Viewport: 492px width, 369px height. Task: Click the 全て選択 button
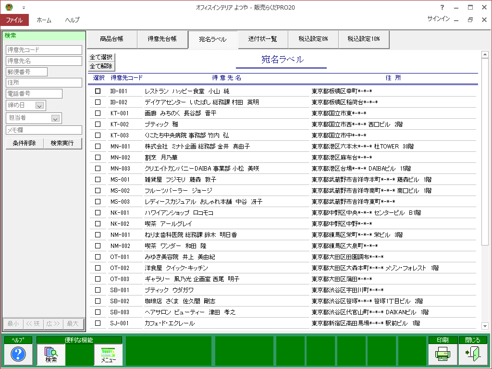click(x=101, y=57)
